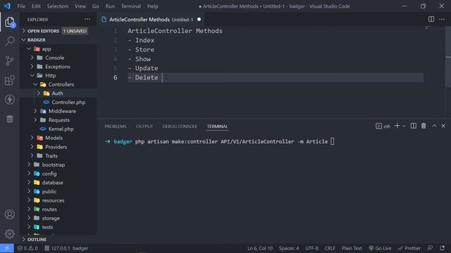Click errors and warnings count in status bar
The image size is (451, 253).
coord(27,248)
